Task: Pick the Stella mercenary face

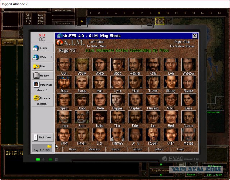Action: [x=100, y=100]
